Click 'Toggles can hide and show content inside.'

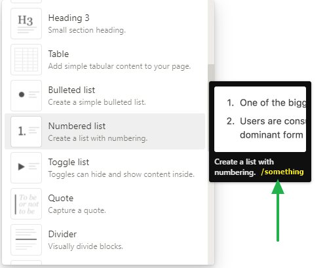[x=121, y=174]
